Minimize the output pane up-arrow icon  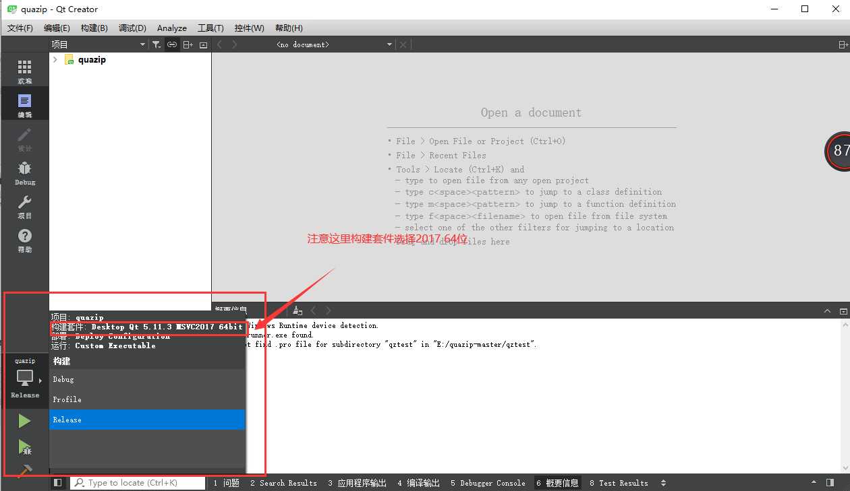[x=828, y=311]
